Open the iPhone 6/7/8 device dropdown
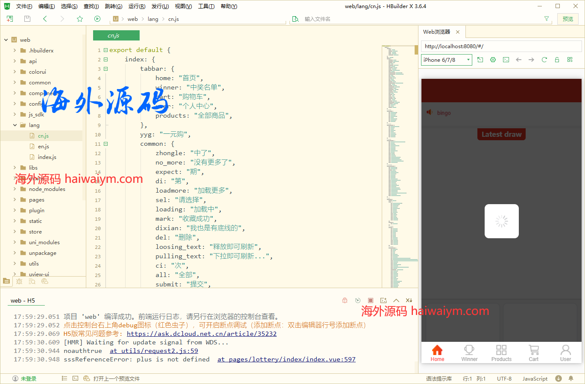The width and height of the screenshot is (585, 384). [446, 60]
